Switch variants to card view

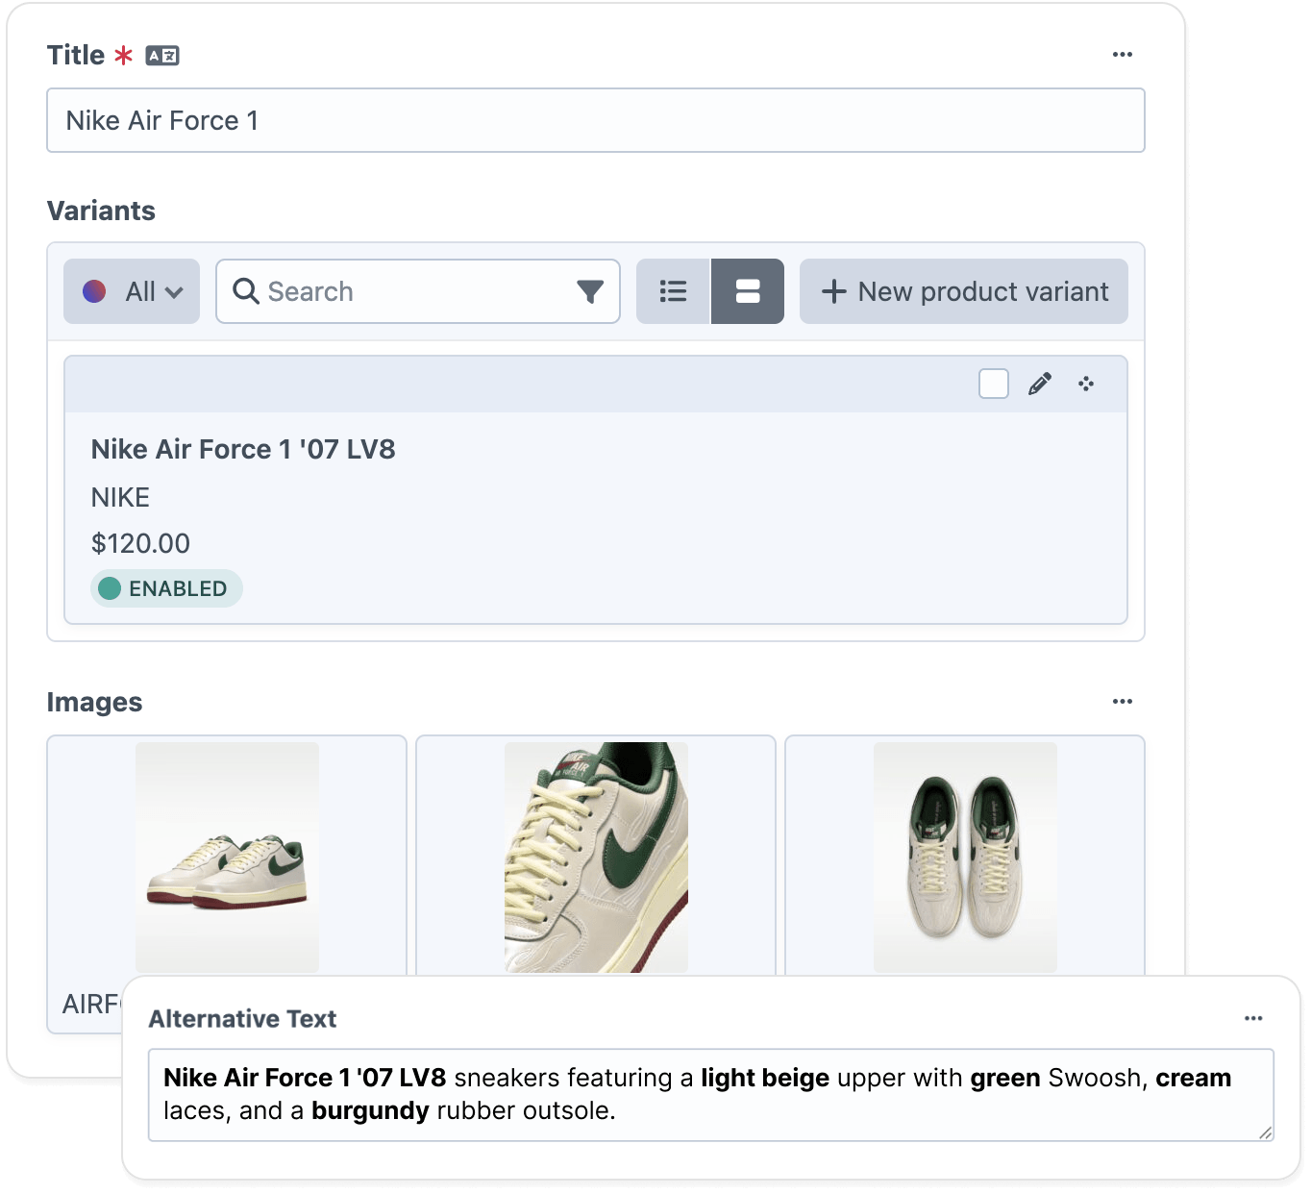coord(748,291)
